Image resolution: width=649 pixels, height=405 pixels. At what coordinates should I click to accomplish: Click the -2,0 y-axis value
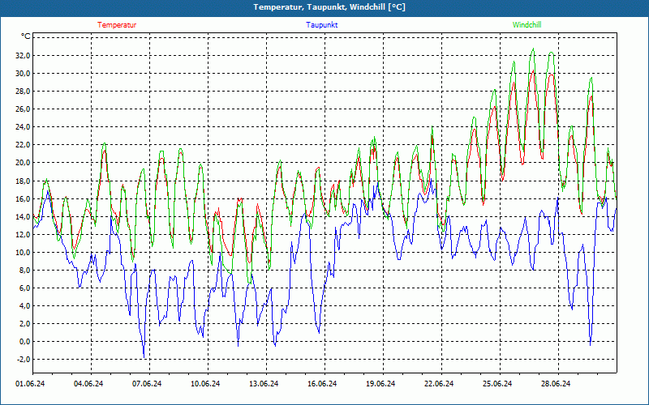point(24,360)
